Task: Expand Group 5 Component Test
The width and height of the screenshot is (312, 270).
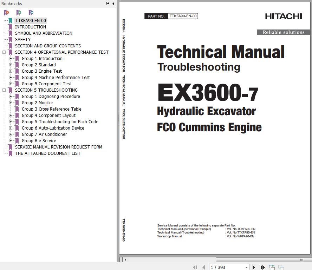Action: [x=11, y=84]
